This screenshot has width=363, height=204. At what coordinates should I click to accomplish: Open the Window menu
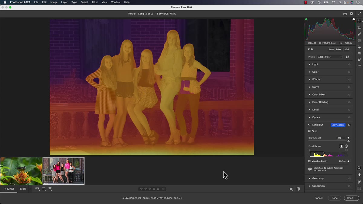click(116, 2)
